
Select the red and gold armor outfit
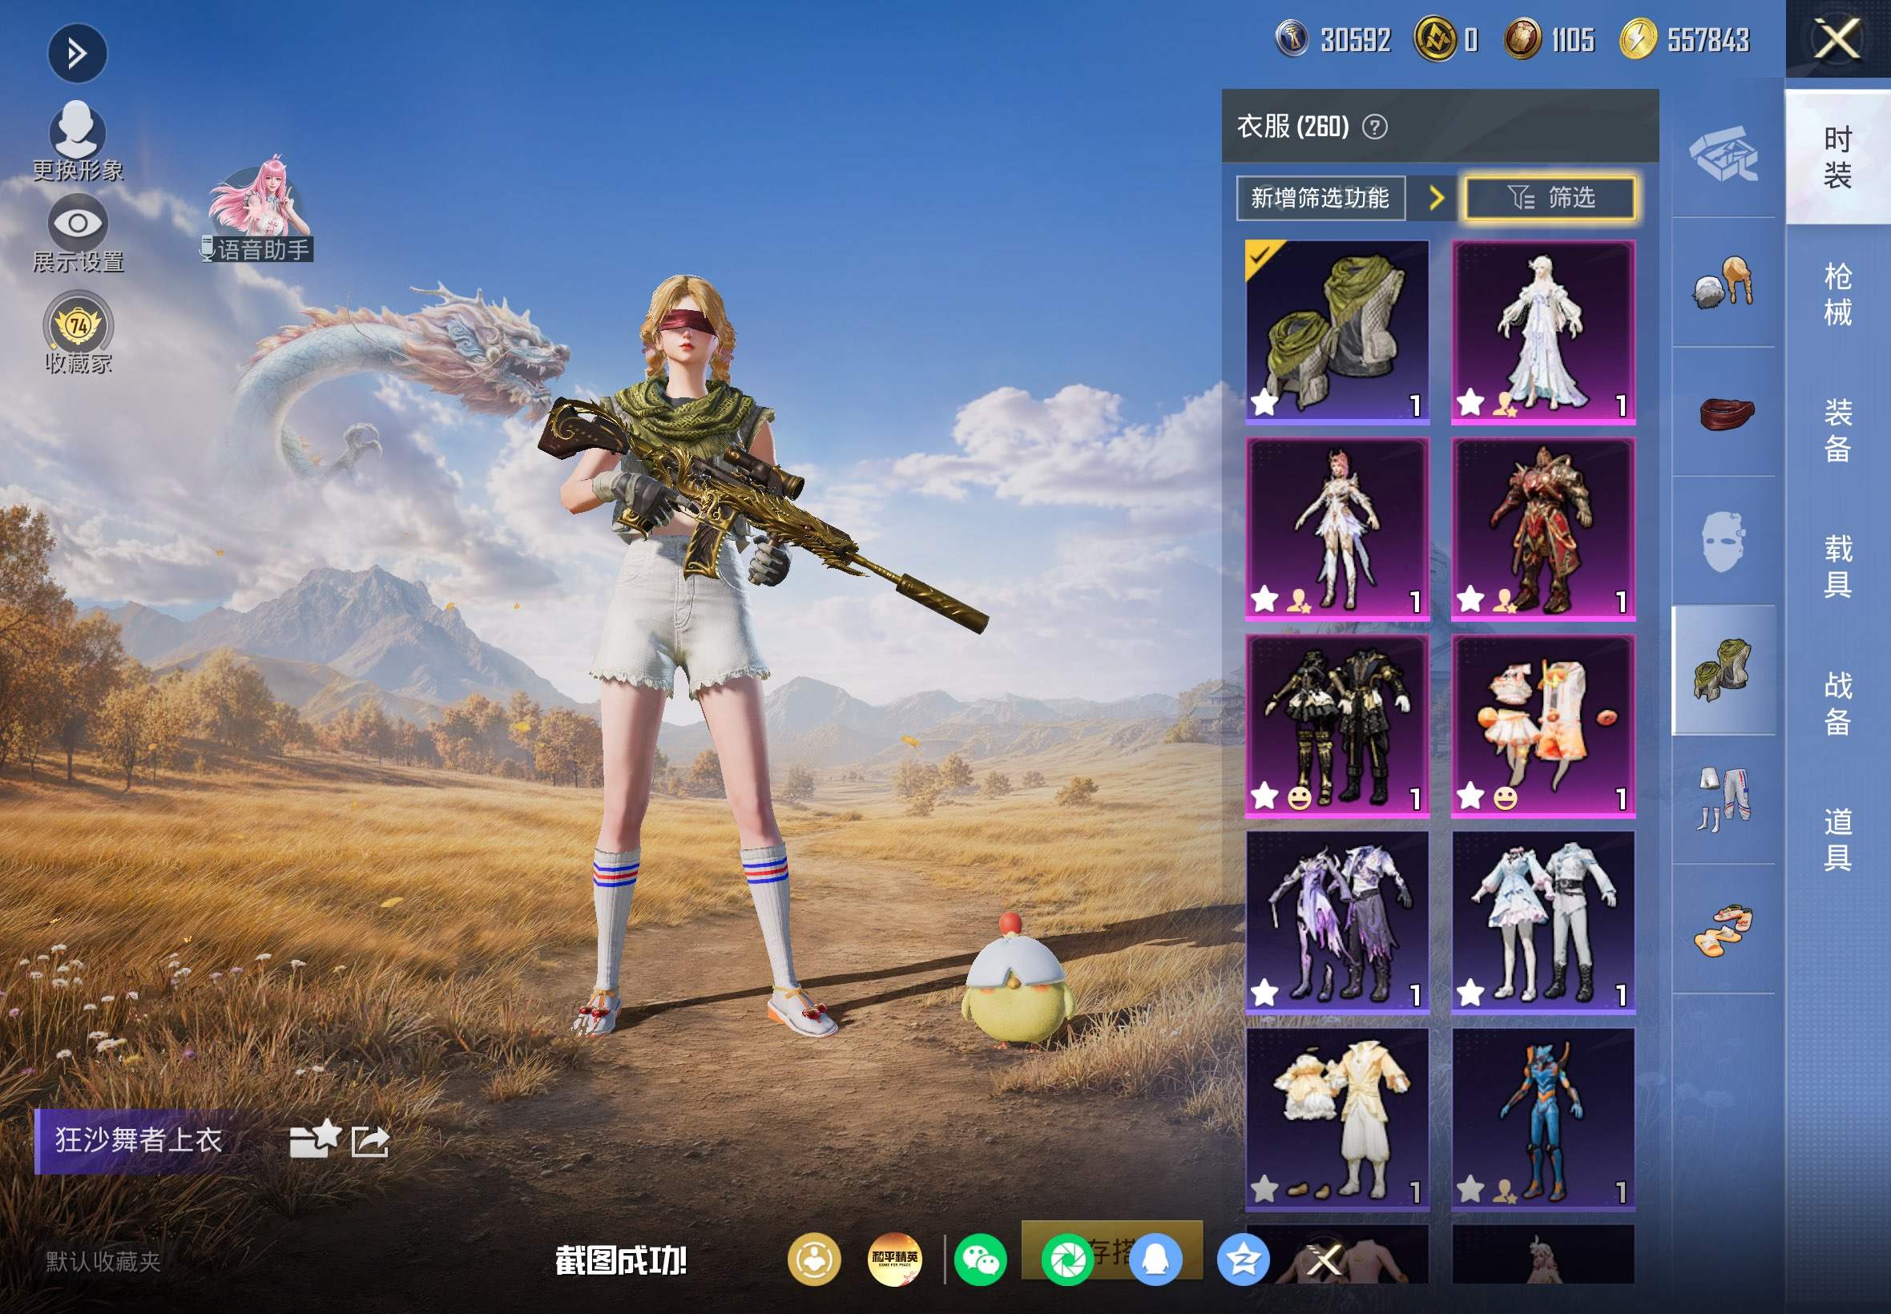1542,529
